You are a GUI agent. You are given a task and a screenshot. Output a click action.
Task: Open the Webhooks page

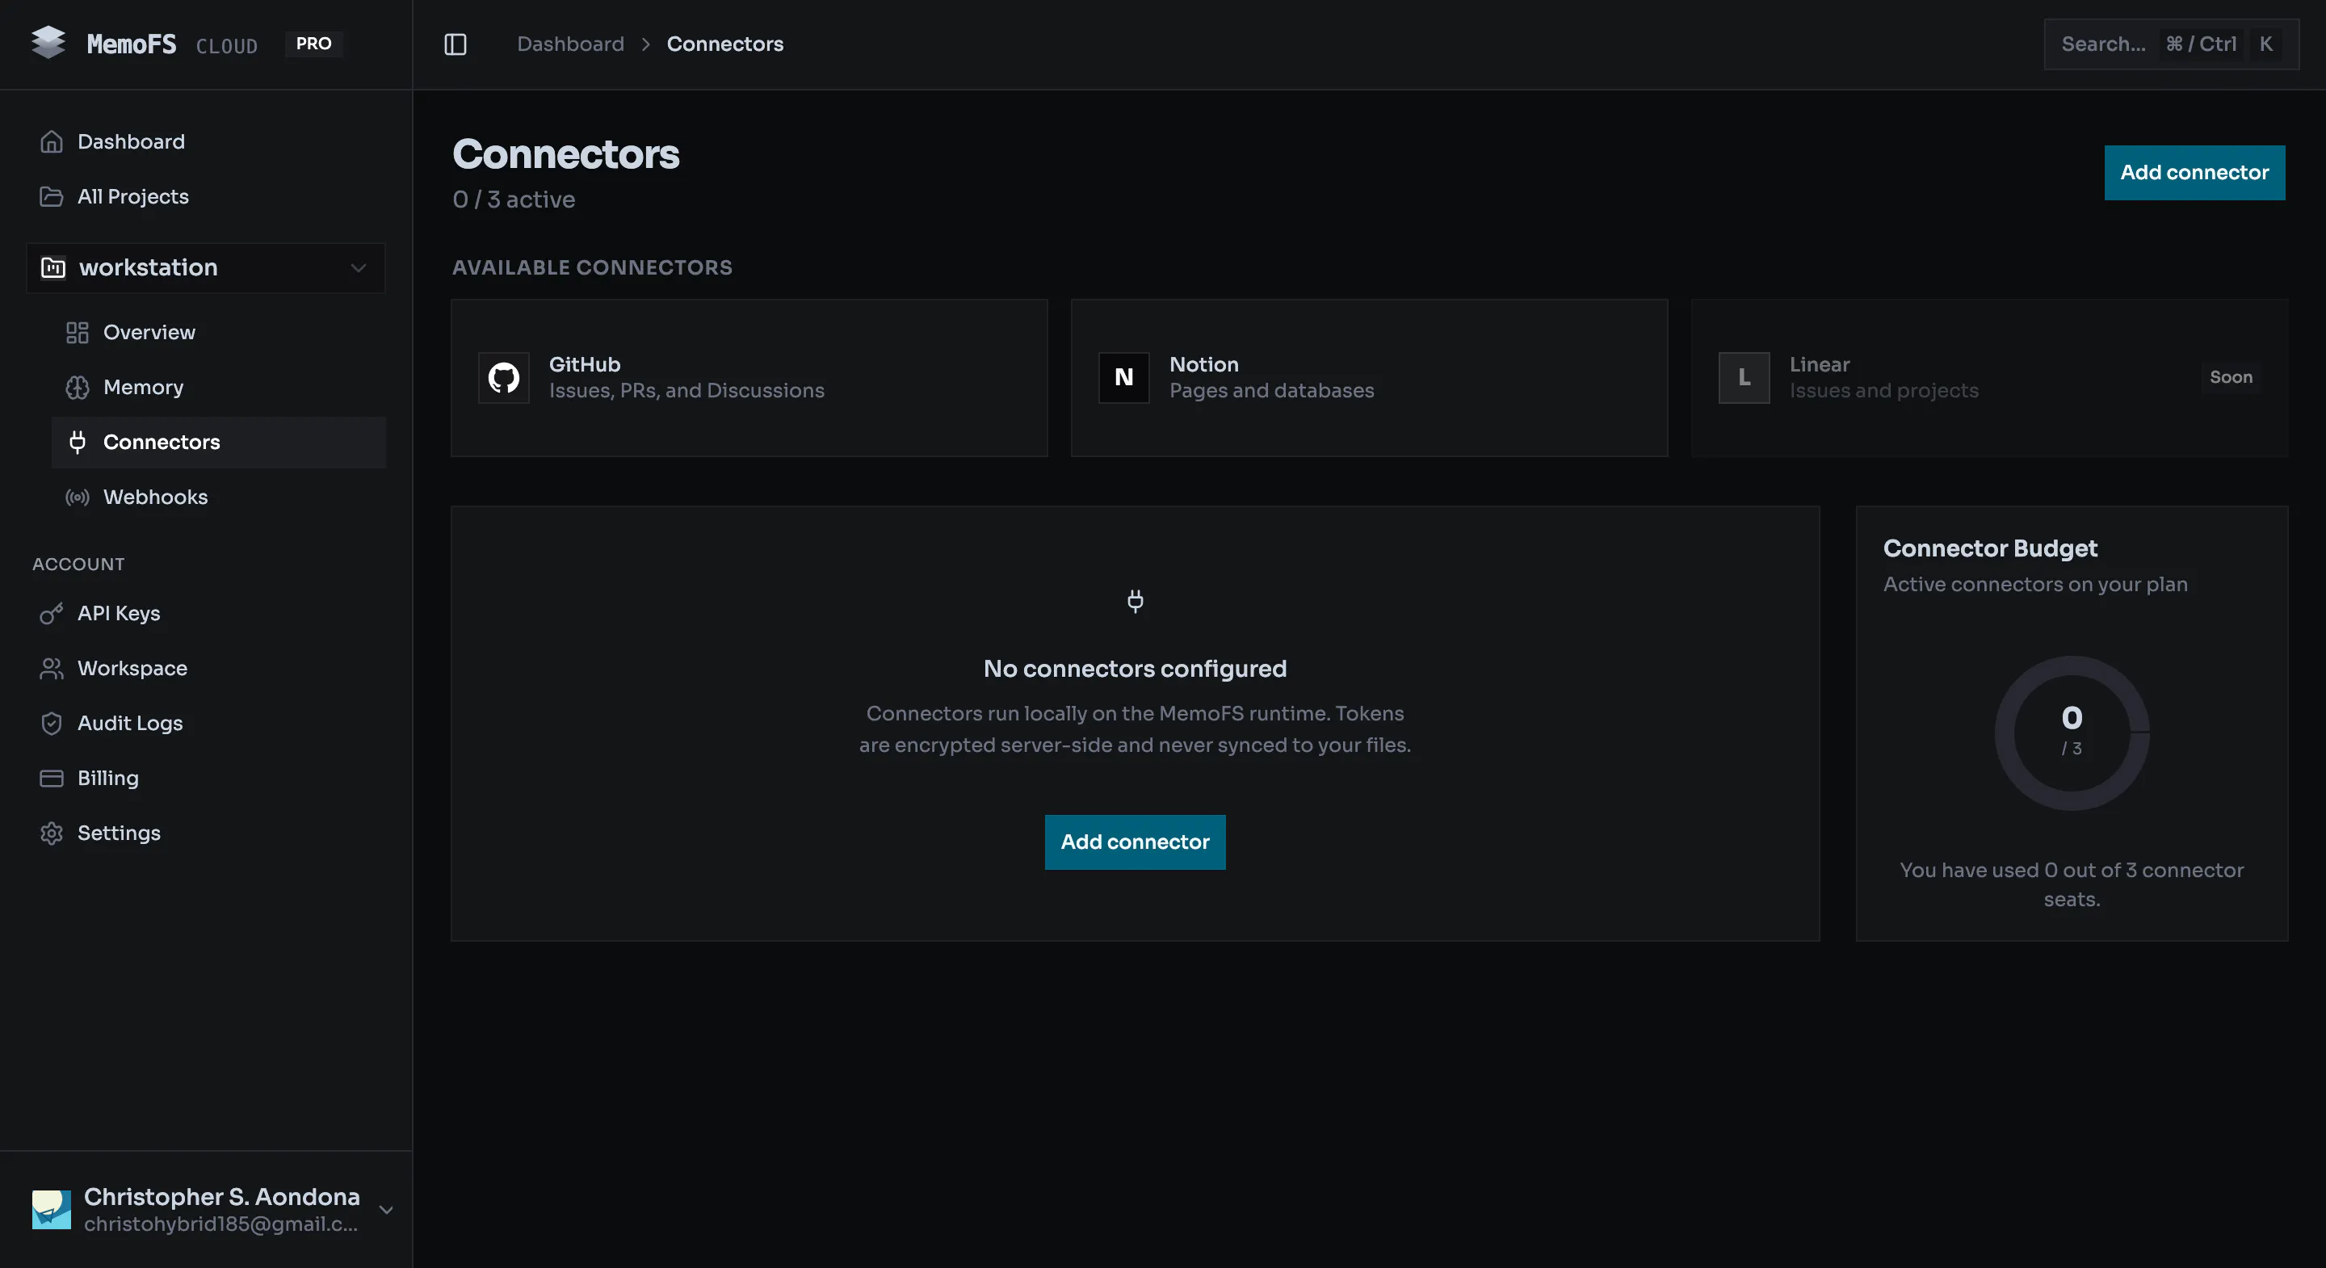pos(219,498)
